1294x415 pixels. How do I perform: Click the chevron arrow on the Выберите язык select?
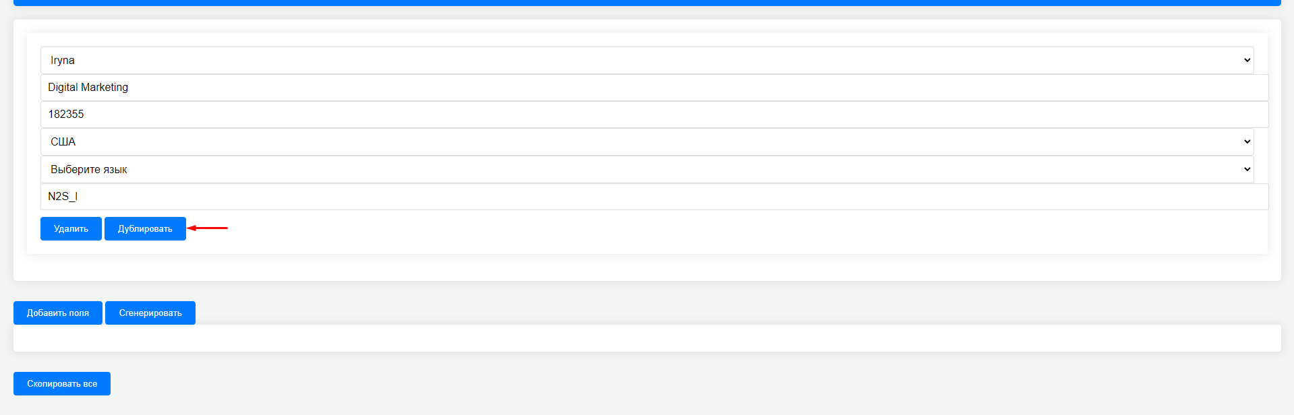coord(1247,169)
